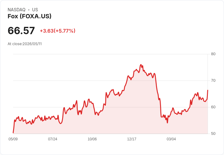224x155 pixels.
Task: Click the lowest dip before the 03/04 label
Action: pyautogui.click(x=167, y=123)
